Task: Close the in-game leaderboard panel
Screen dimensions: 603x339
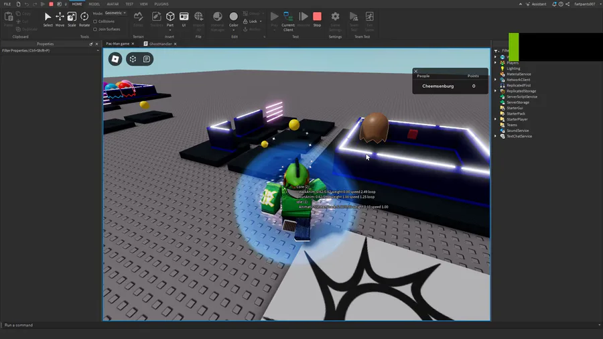Action: pos(415,71)
